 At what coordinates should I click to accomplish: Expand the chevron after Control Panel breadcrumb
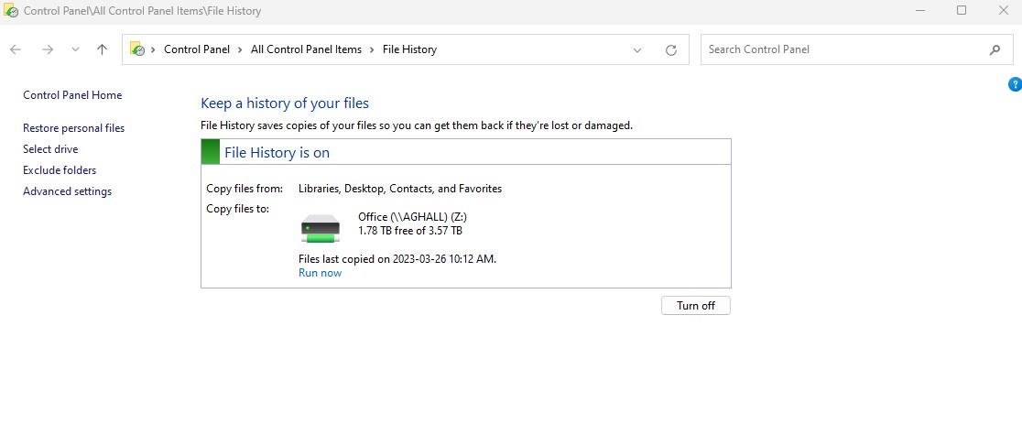click(240, 49)
